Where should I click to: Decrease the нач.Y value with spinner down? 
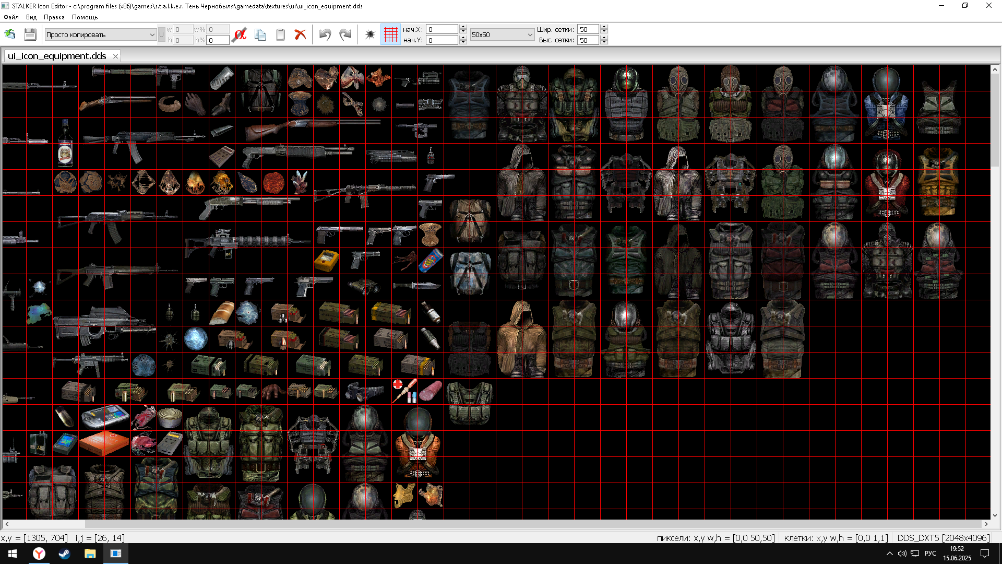coord(463,43)
